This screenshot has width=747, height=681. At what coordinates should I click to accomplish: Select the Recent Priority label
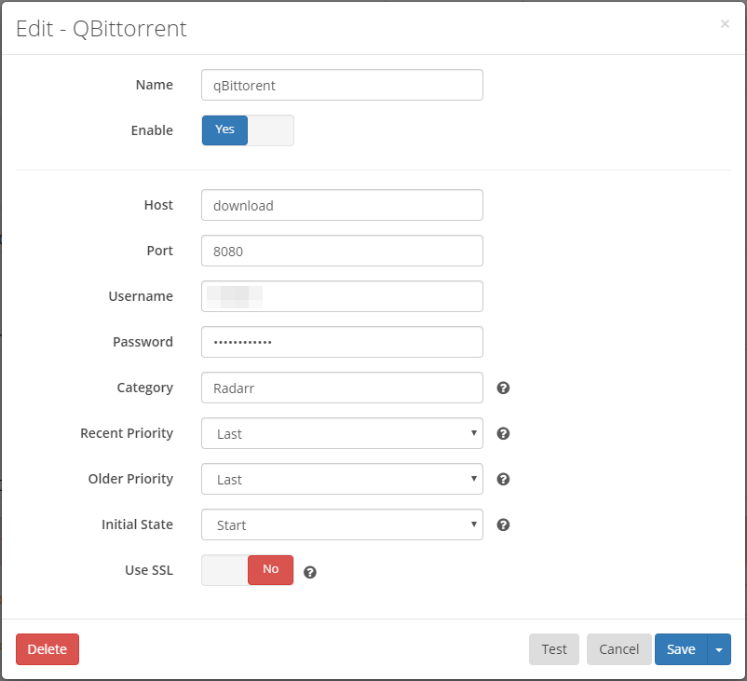(127, 433)
